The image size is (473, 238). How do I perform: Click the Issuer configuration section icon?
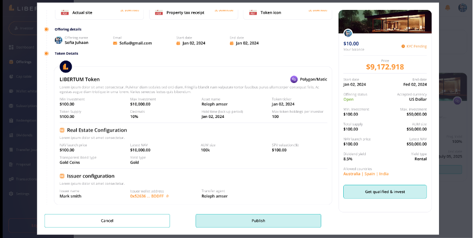tap(62, 176)
